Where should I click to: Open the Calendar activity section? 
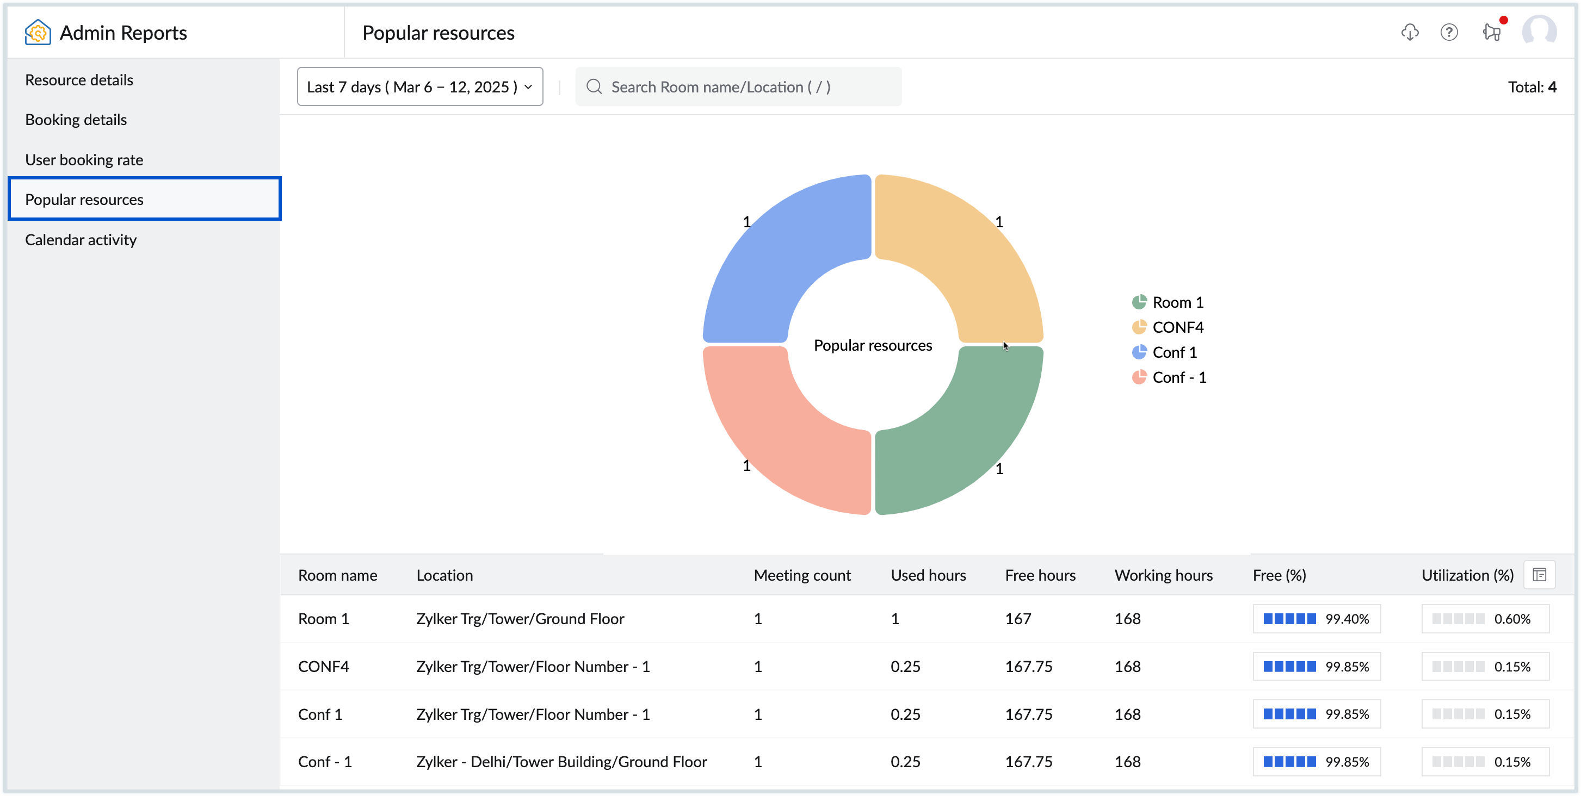[81, 239]
